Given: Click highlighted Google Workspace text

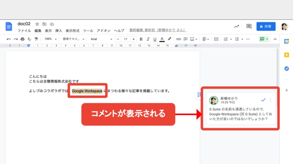Looking at the screenshot, I should tap(87, 91).
